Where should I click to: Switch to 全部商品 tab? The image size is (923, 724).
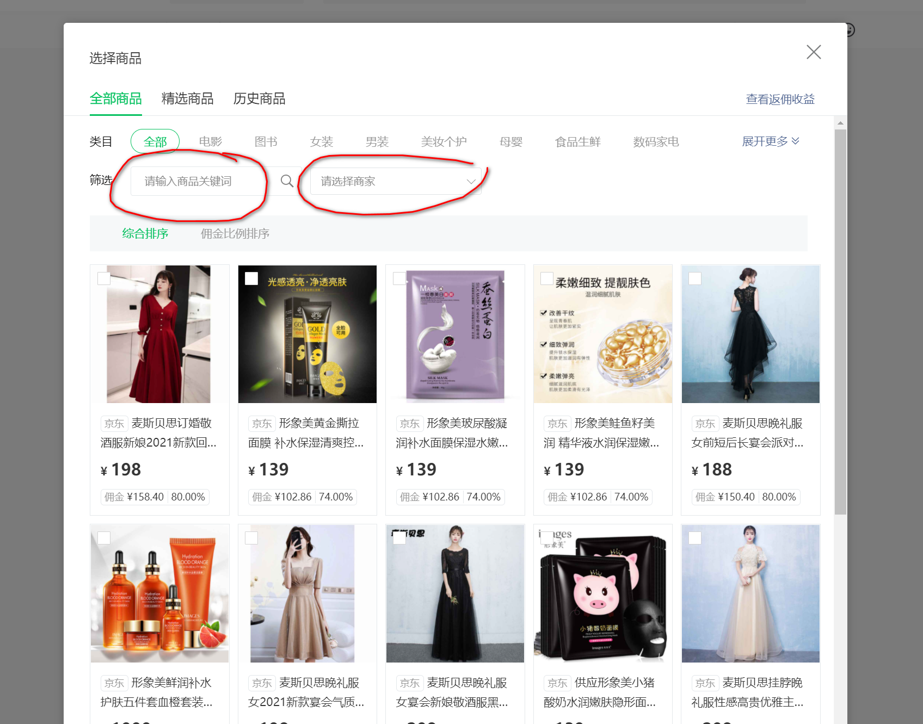tap(116, 98)
